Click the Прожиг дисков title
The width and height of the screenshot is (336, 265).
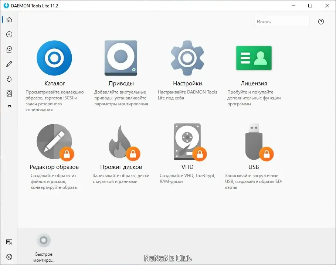pos(121,167)
